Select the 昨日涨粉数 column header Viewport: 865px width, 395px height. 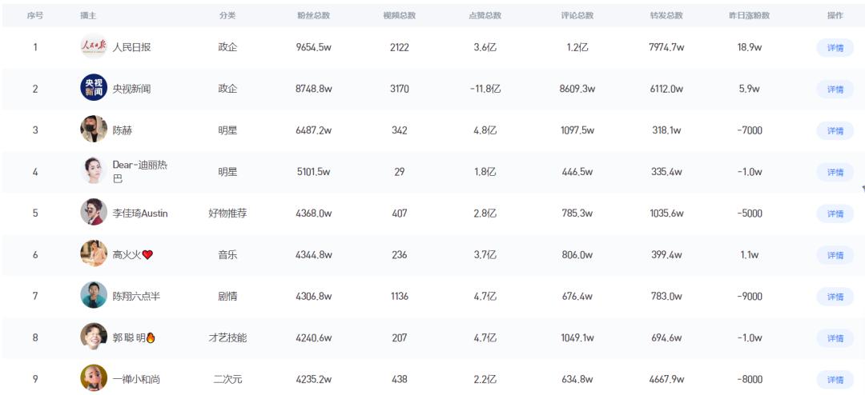tap(749, 16)
